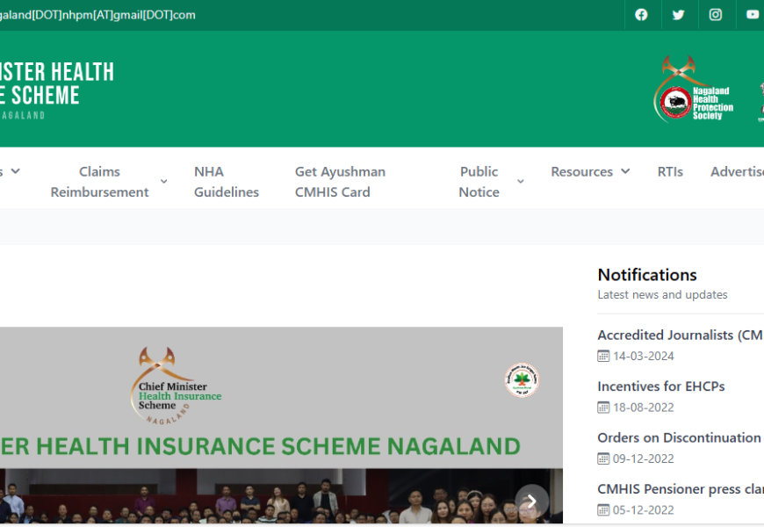Screen dimensions: 764x527
Task: Open the Accredited Journalists notification link
Action: pyautogui.click(x=679, y=335)
